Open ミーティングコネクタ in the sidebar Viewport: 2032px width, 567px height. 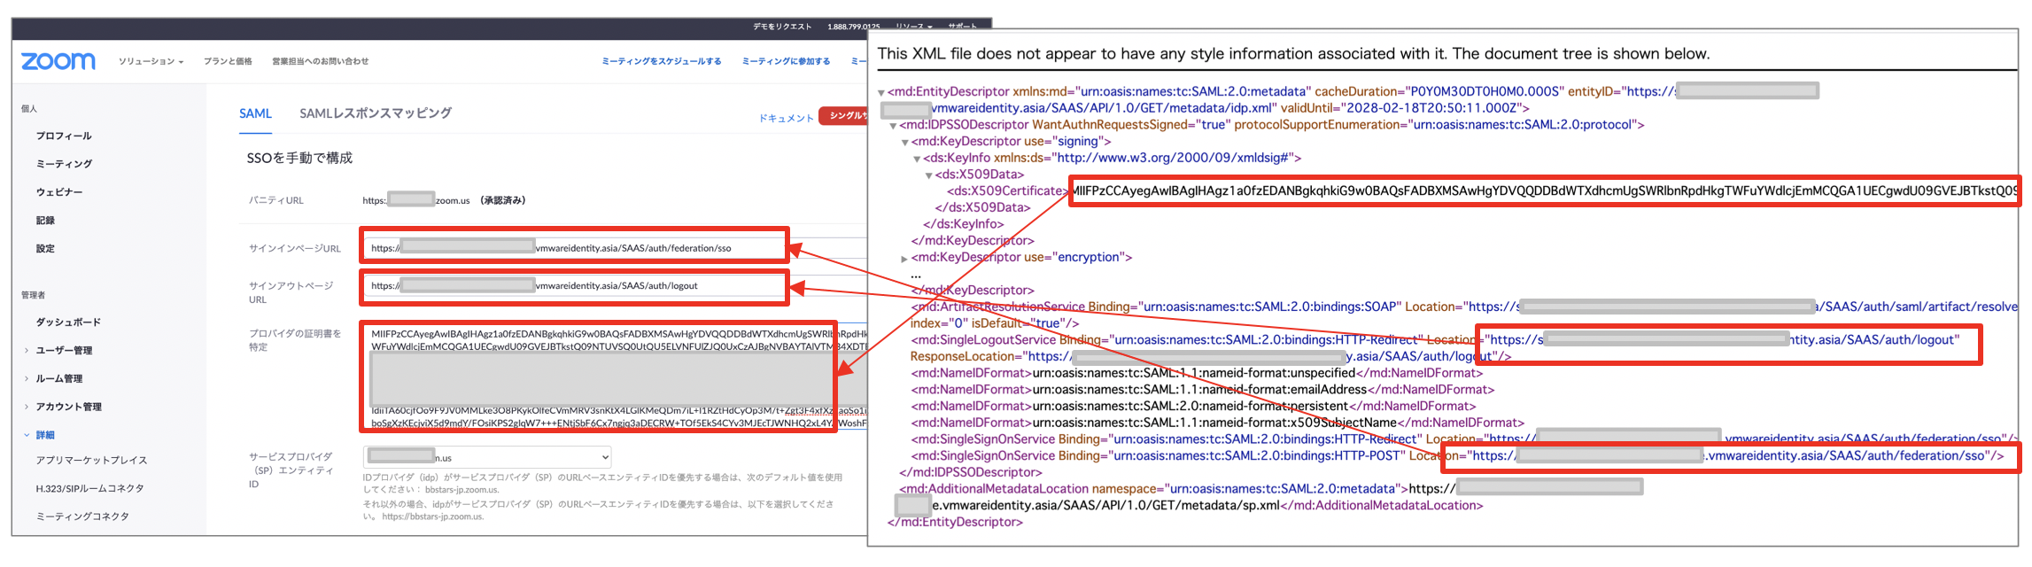click(82, 517)
